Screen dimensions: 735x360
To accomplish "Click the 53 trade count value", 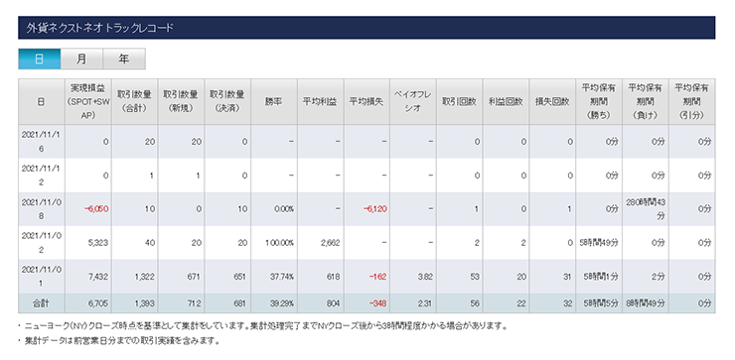I will pyautogui.click(x=476, y=277).
